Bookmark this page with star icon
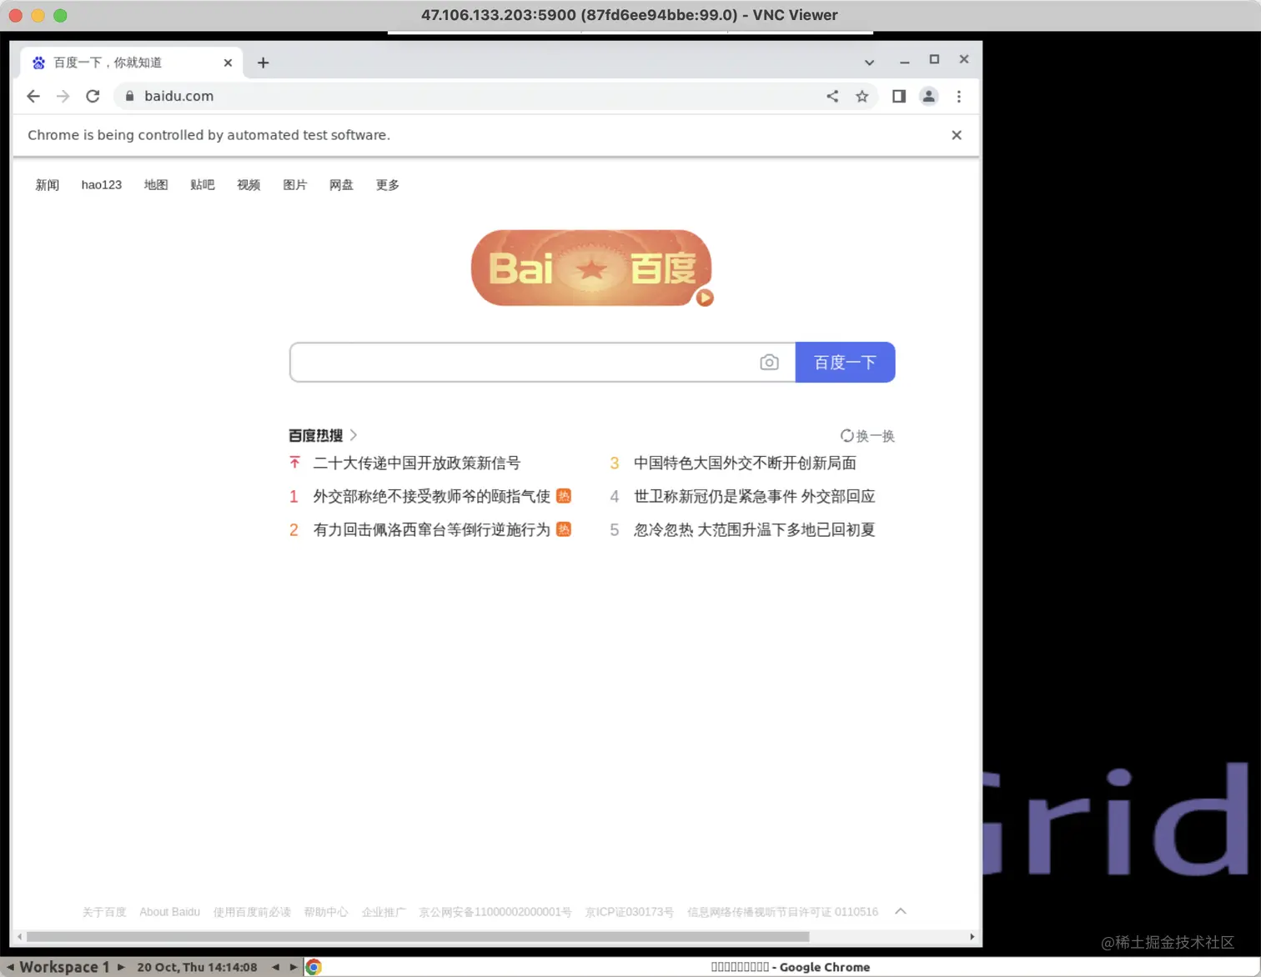 (x=862, y=96)
